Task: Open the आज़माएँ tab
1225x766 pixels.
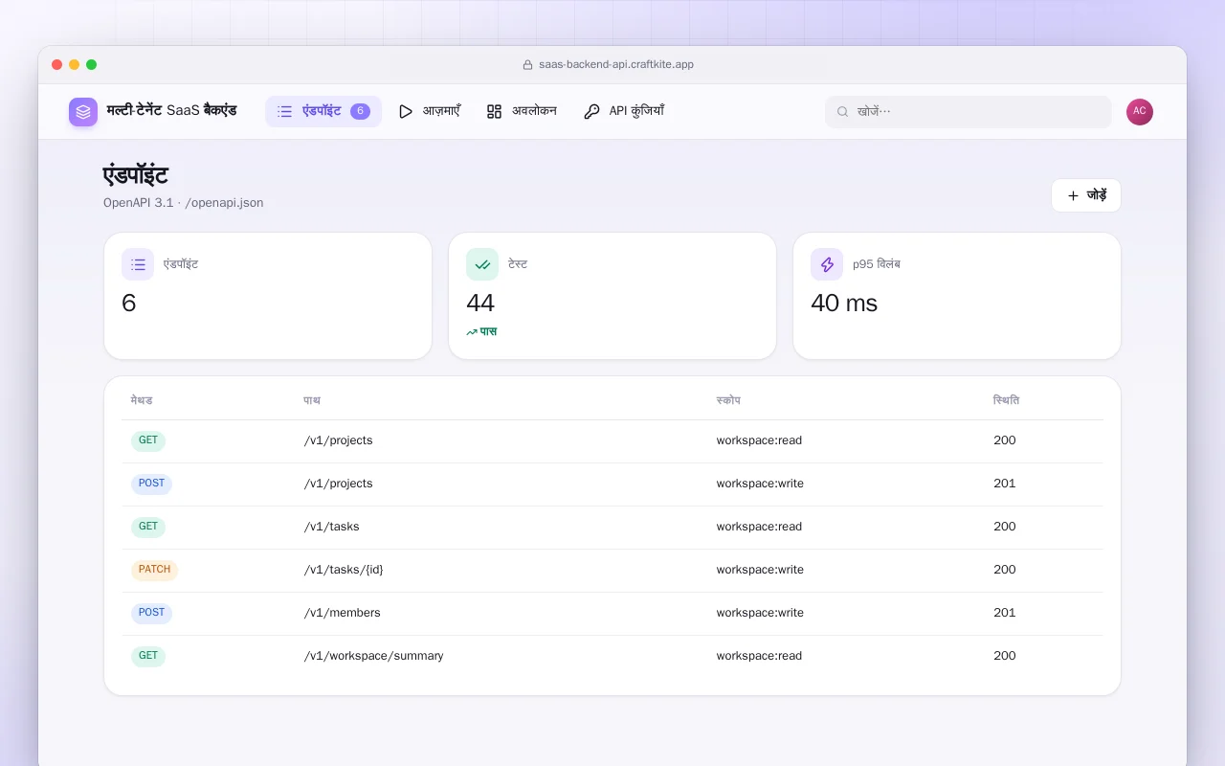Action: click(x=429, y=111)
